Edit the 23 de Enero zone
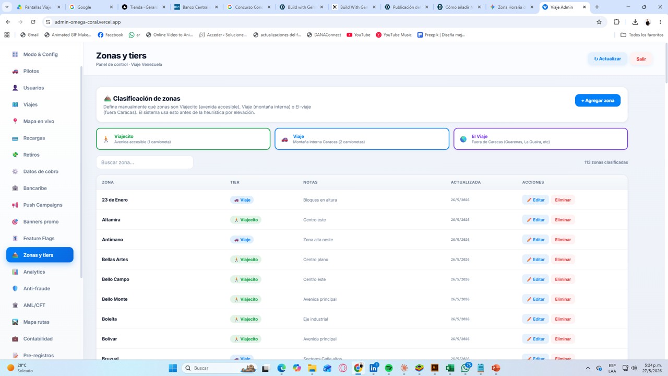 [535, 200]
